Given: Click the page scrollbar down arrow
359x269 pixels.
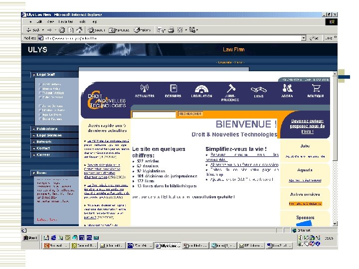Looking at the screenshot, I should (x=335, y=224).
